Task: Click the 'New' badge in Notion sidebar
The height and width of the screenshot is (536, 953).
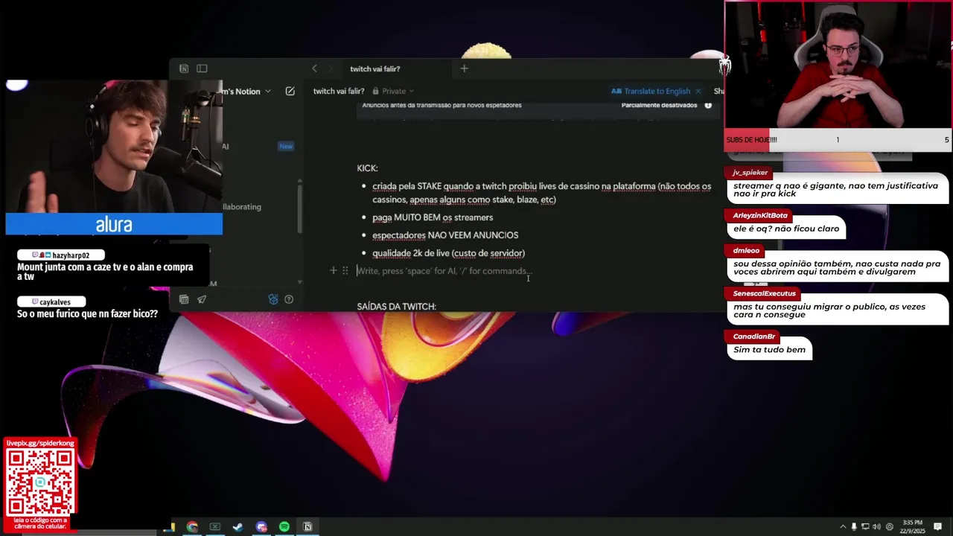Action: click(x=286, y=146)
